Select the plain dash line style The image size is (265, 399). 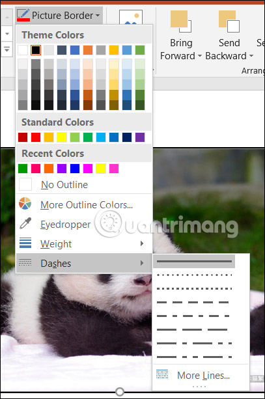pyautogui.click(x=194, y=302)
